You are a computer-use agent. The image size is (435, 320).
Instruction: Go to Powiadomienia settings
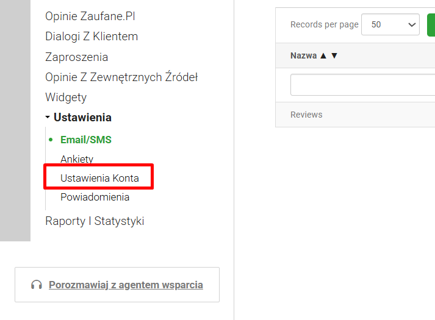pos(95,197)
